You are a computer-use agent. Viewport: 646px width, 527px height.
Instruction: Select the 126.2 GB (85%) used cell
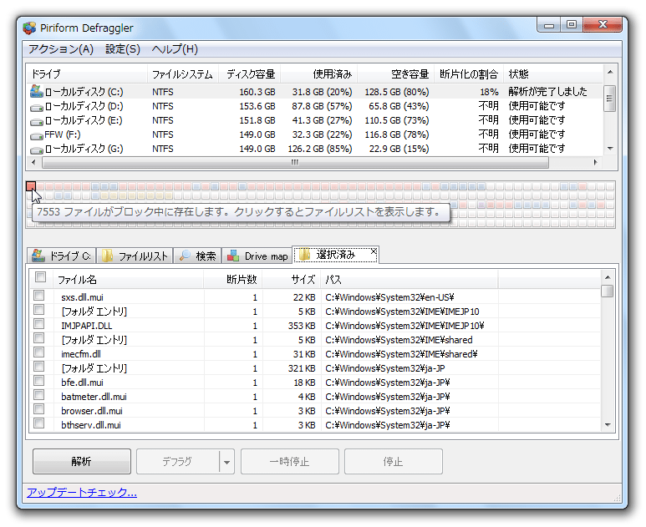tap(320, 149)
